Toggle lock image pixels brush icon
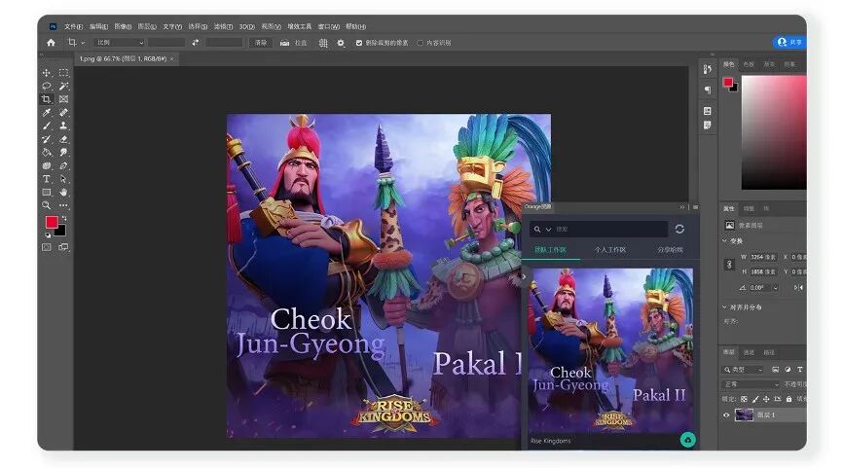This screenshot has width=843, height=468. pyautogui.click(x=755, y=399)
